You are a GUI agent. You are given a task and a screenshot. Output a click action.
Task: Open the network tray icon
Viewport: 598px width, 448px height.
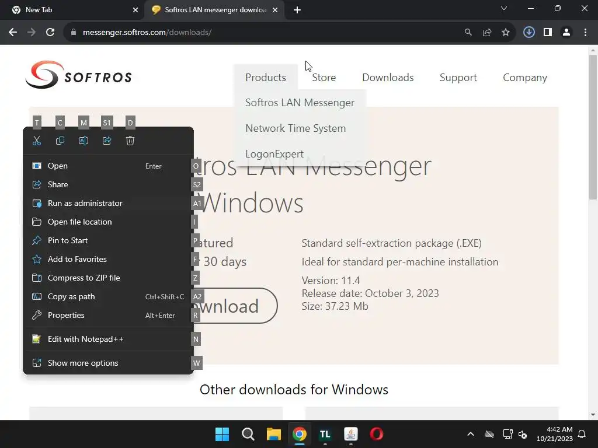507,434
